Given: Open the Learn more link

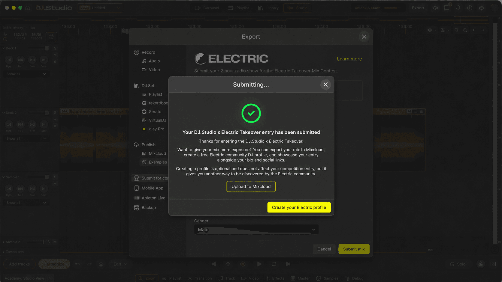Looking at the screenshot, I should point(349,59).
